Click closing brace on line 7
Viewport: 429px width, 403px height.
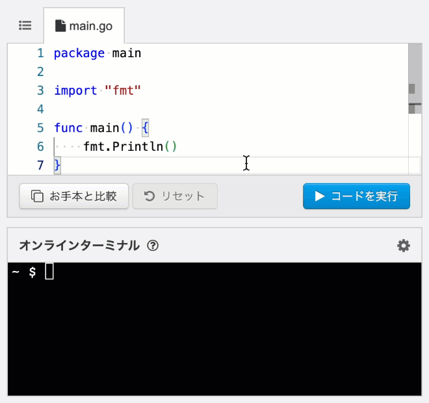click(57, 165)
